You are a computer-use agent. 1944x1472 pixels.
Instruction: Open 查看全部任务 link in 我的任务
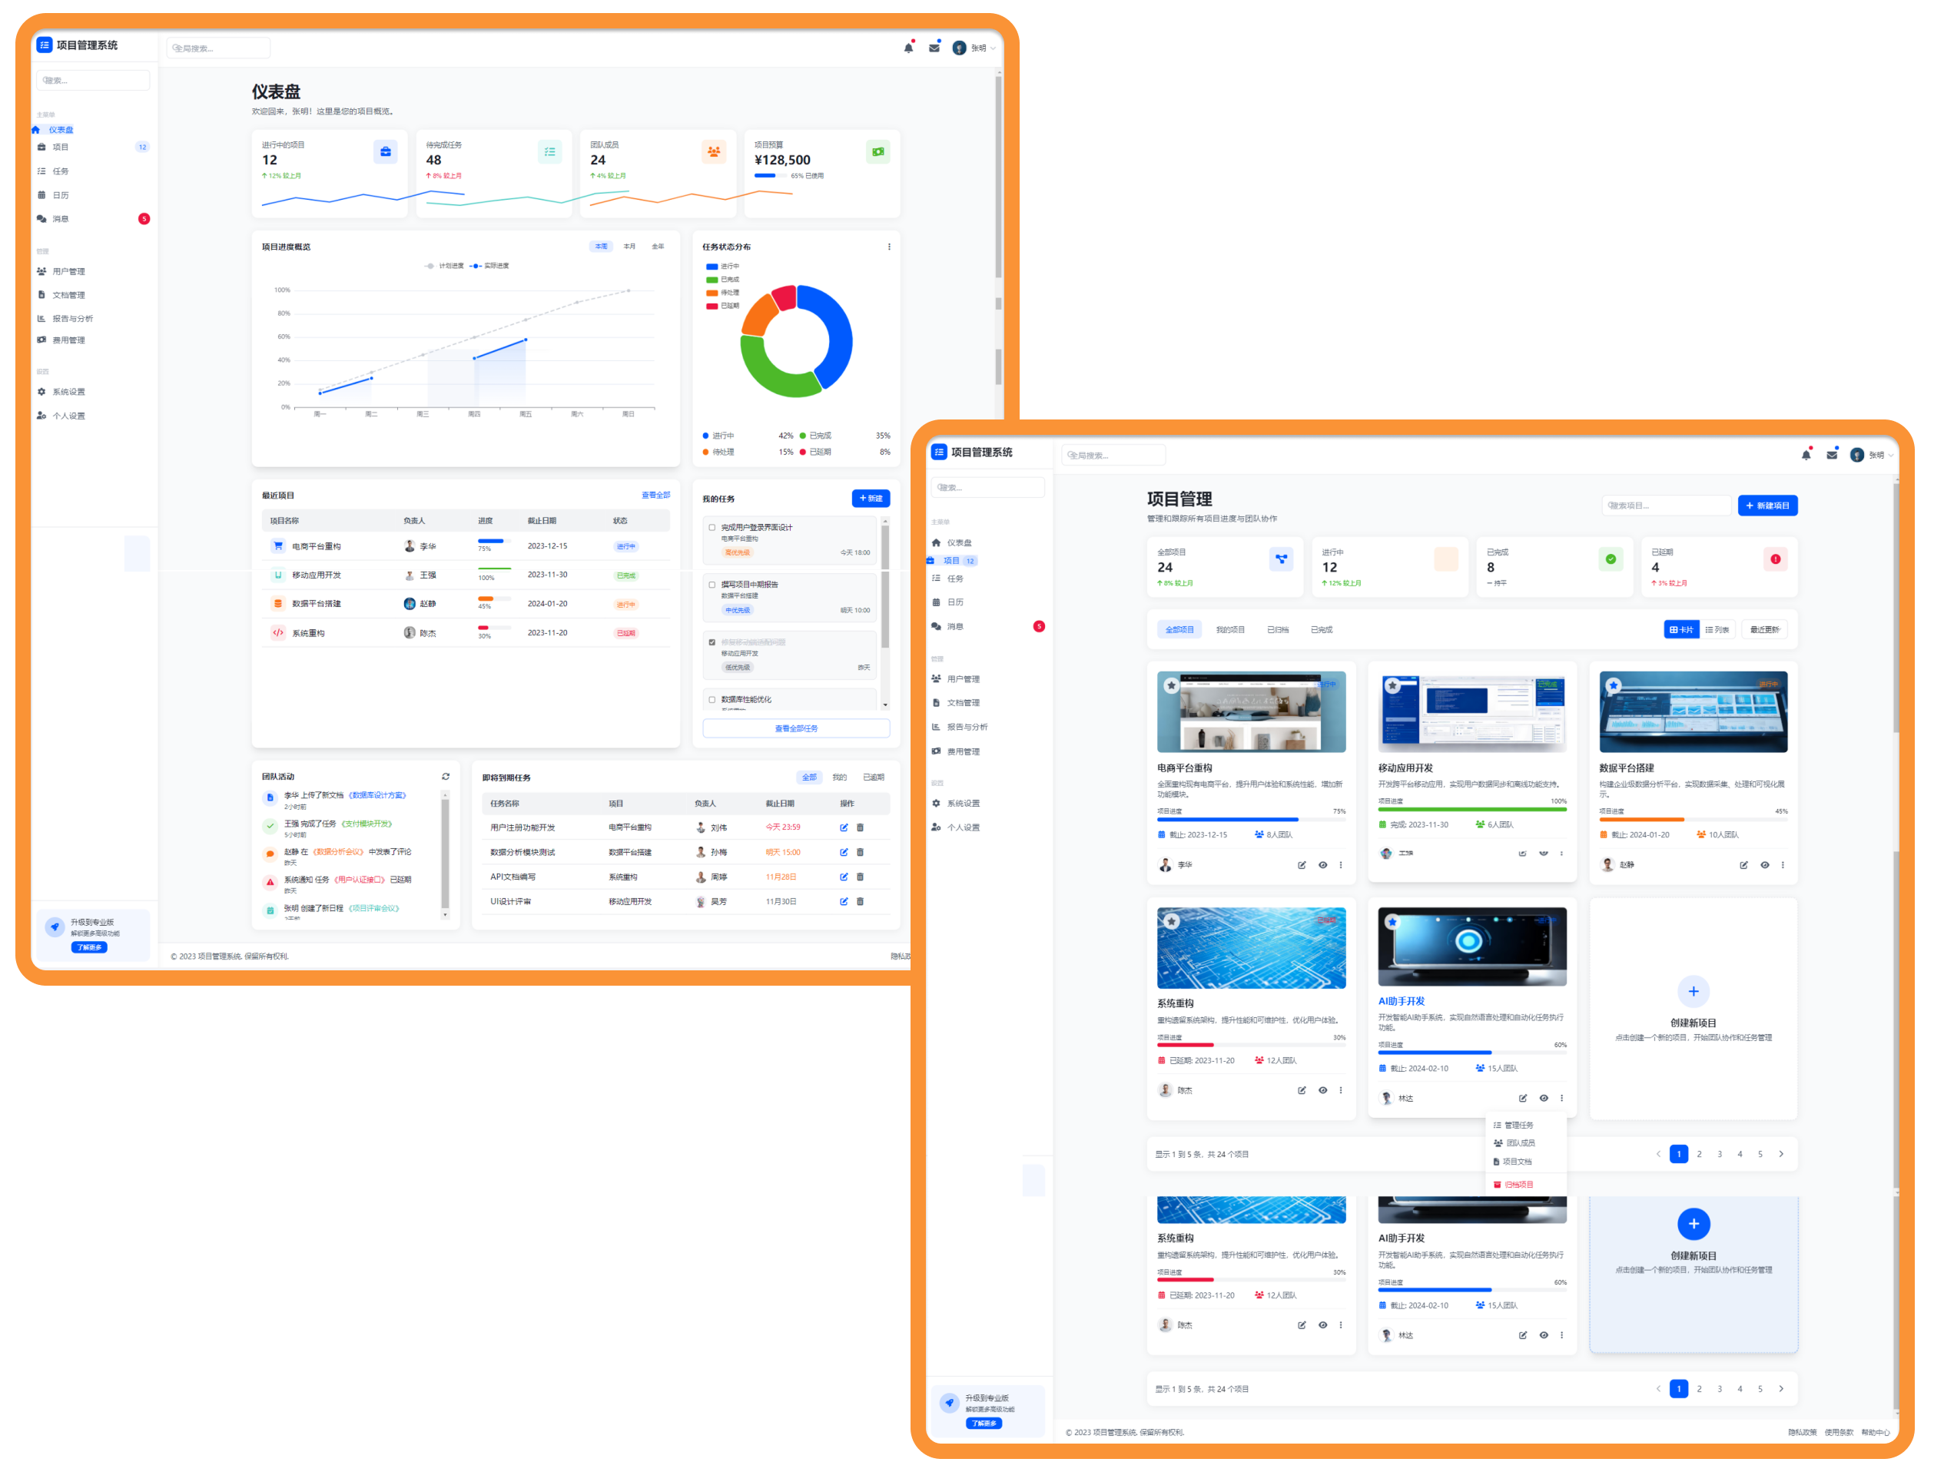[795, 728]
